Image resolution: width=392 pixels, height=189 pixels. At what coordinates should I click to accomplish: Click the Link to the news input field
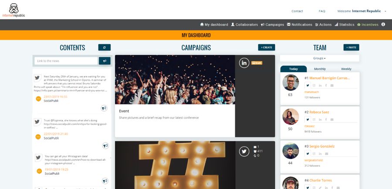(x=66, y=61)
